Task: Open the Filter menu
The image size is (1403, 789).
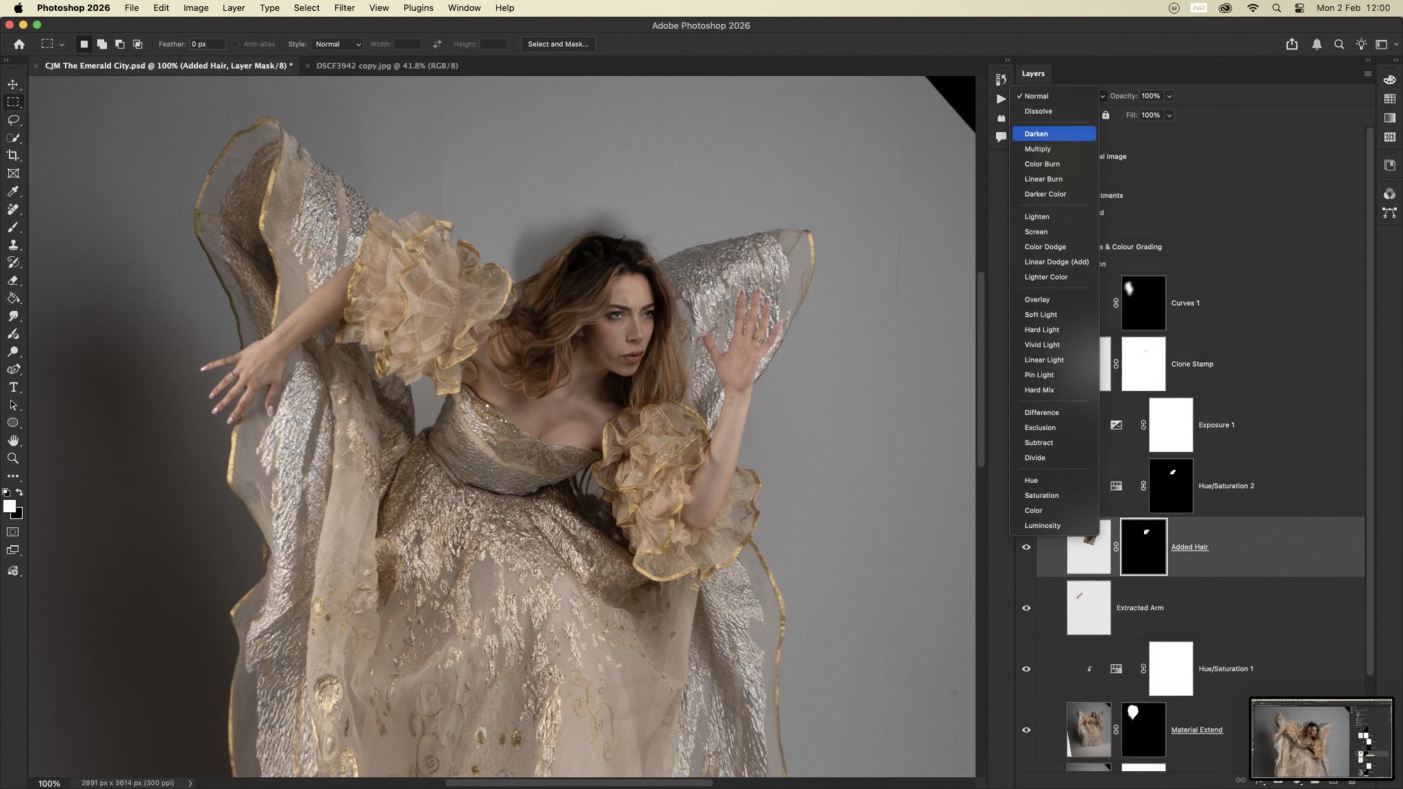Action: 344,8
